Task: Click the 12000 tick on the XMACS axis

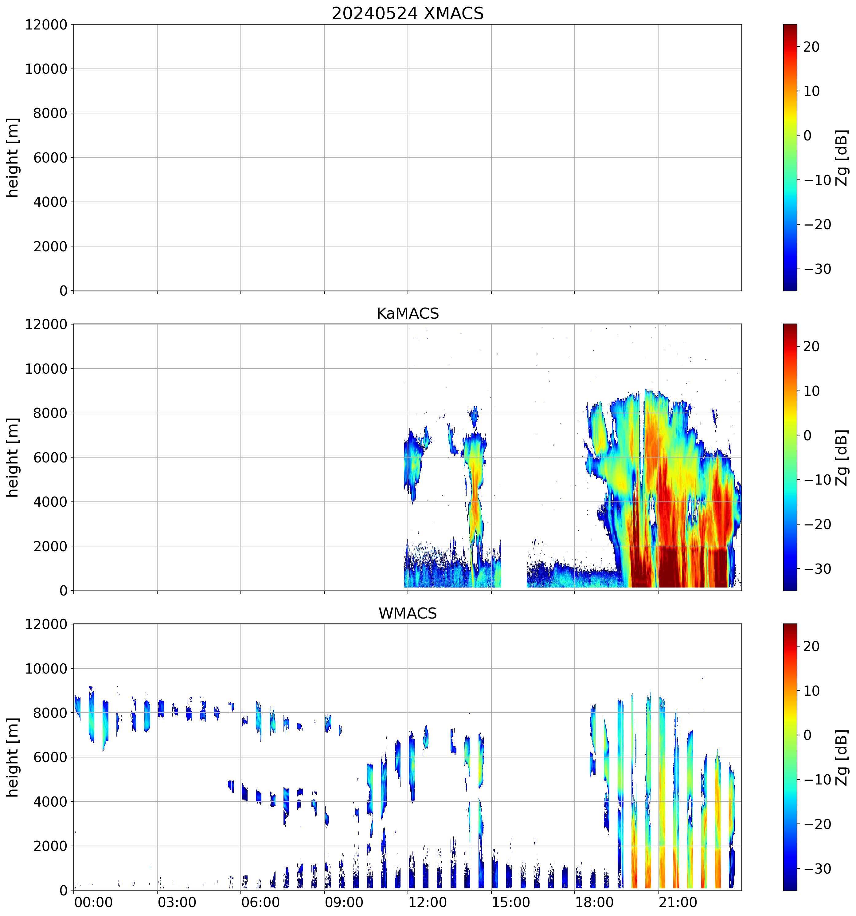Action: pyautogui.click(x=46, y=25)
